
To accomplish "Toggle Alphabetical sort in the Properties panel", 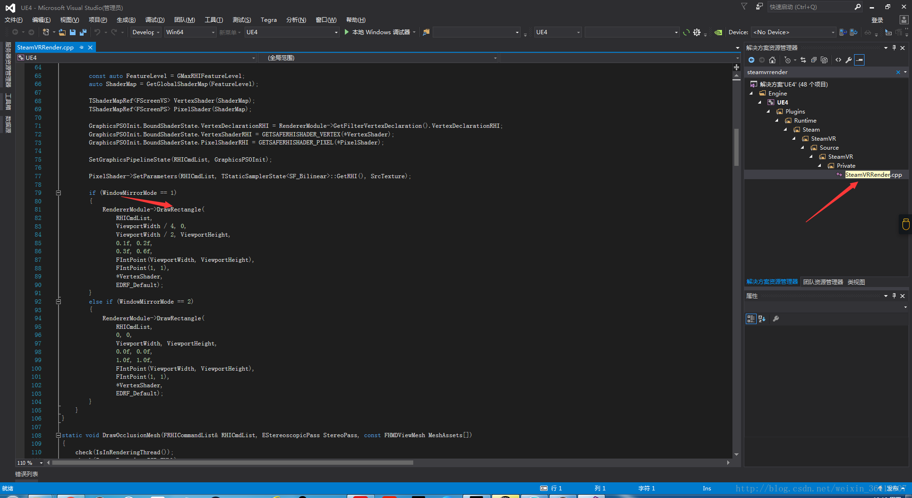I will coord(762,319).
